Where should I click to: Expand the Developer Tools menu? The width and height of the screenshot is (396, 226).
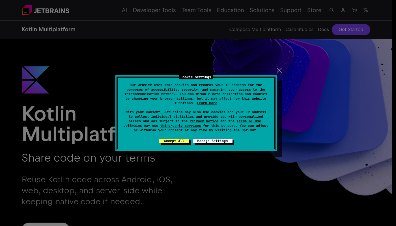(x=154, y=10)
